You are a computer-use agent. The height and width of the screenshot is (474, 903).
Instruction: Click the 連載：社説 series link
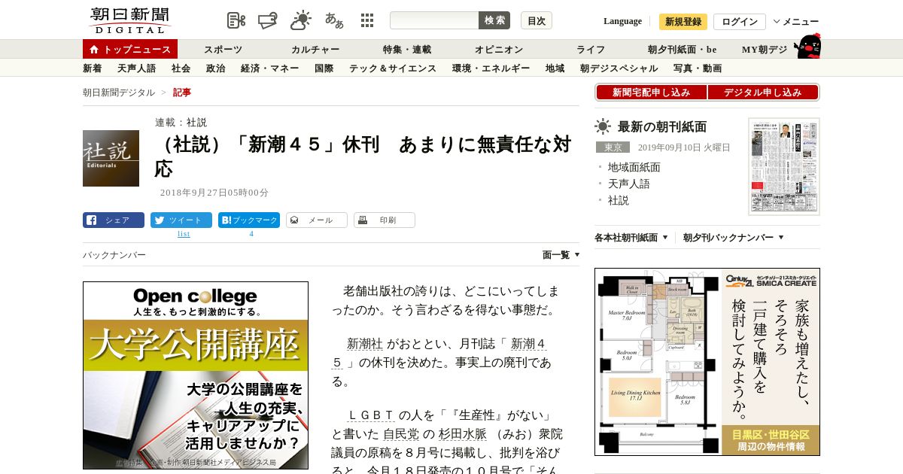tap(181, 123)
